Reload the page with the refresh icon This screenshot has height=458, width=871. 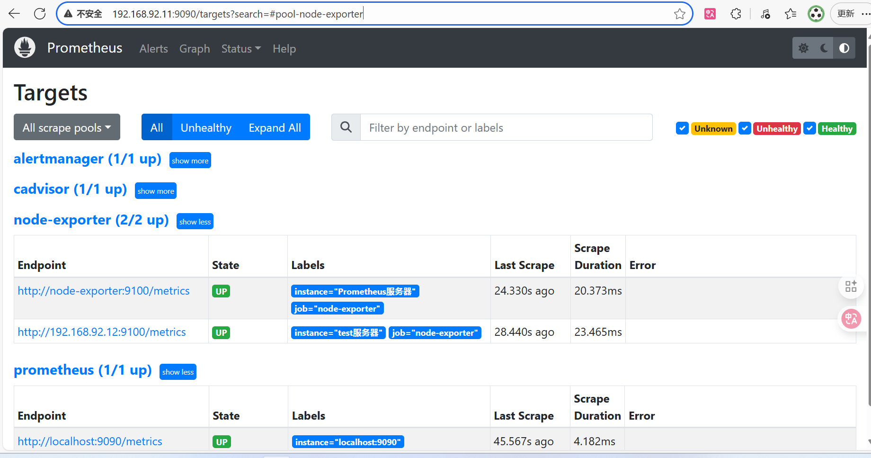(40, 14)
